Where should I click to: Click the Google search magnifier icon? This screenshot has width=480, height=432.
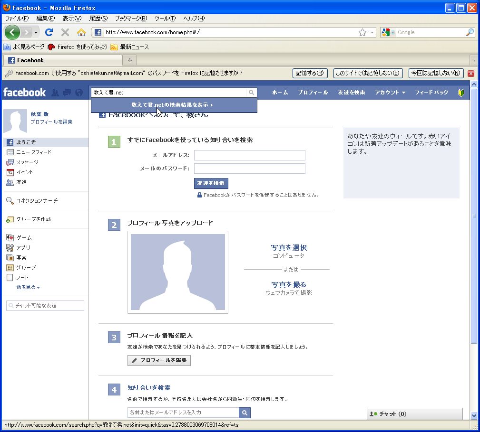pos(470,32)
